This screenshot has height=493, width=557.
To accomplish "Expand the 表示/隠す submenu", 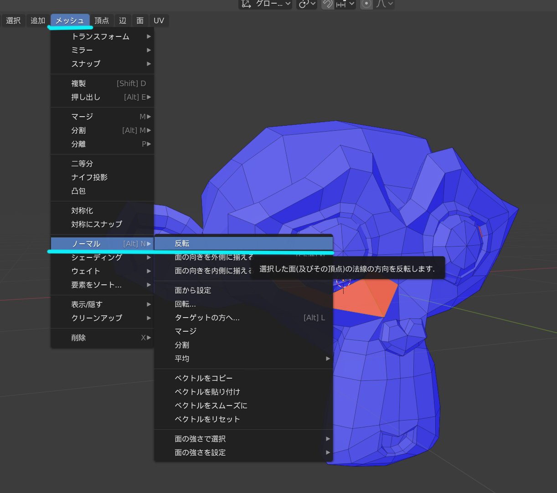I will (x=102, y=304).
